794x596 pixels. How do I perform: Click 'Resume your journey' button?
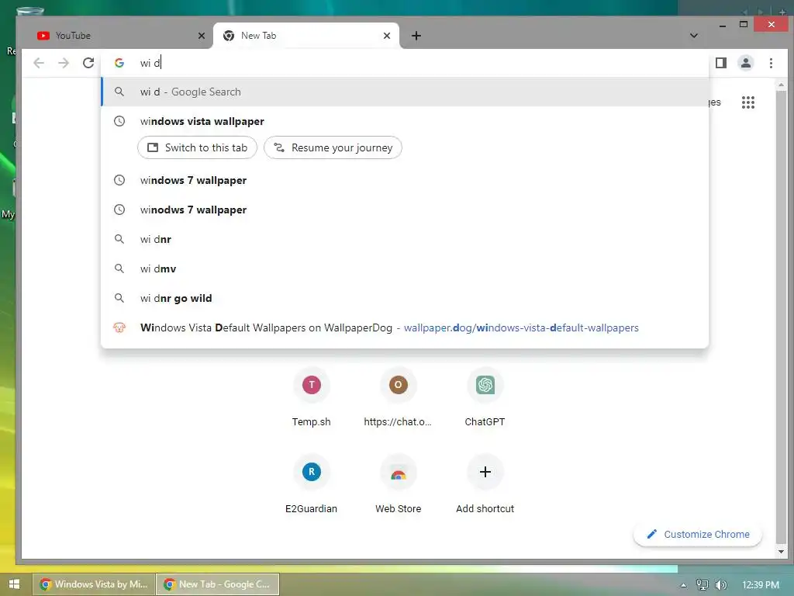tap(333, 147)
